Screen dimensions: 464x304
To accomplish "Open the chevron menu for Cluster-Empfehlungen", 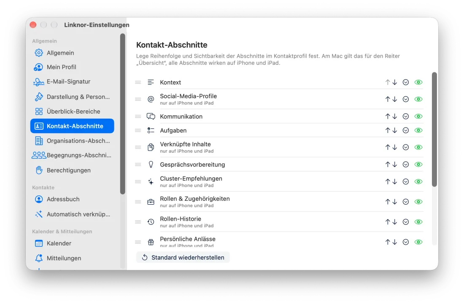I will [406, 182].
